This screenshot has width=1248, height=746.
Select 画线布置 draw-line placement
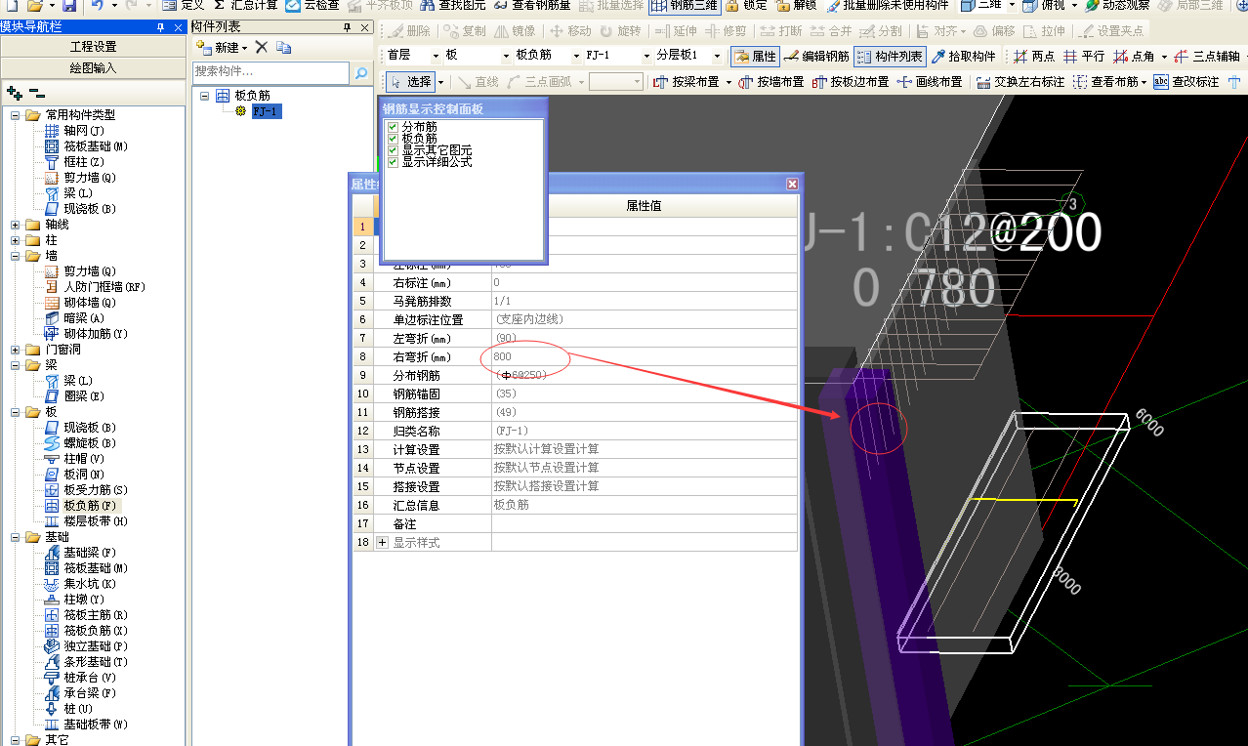click(930, 82)
